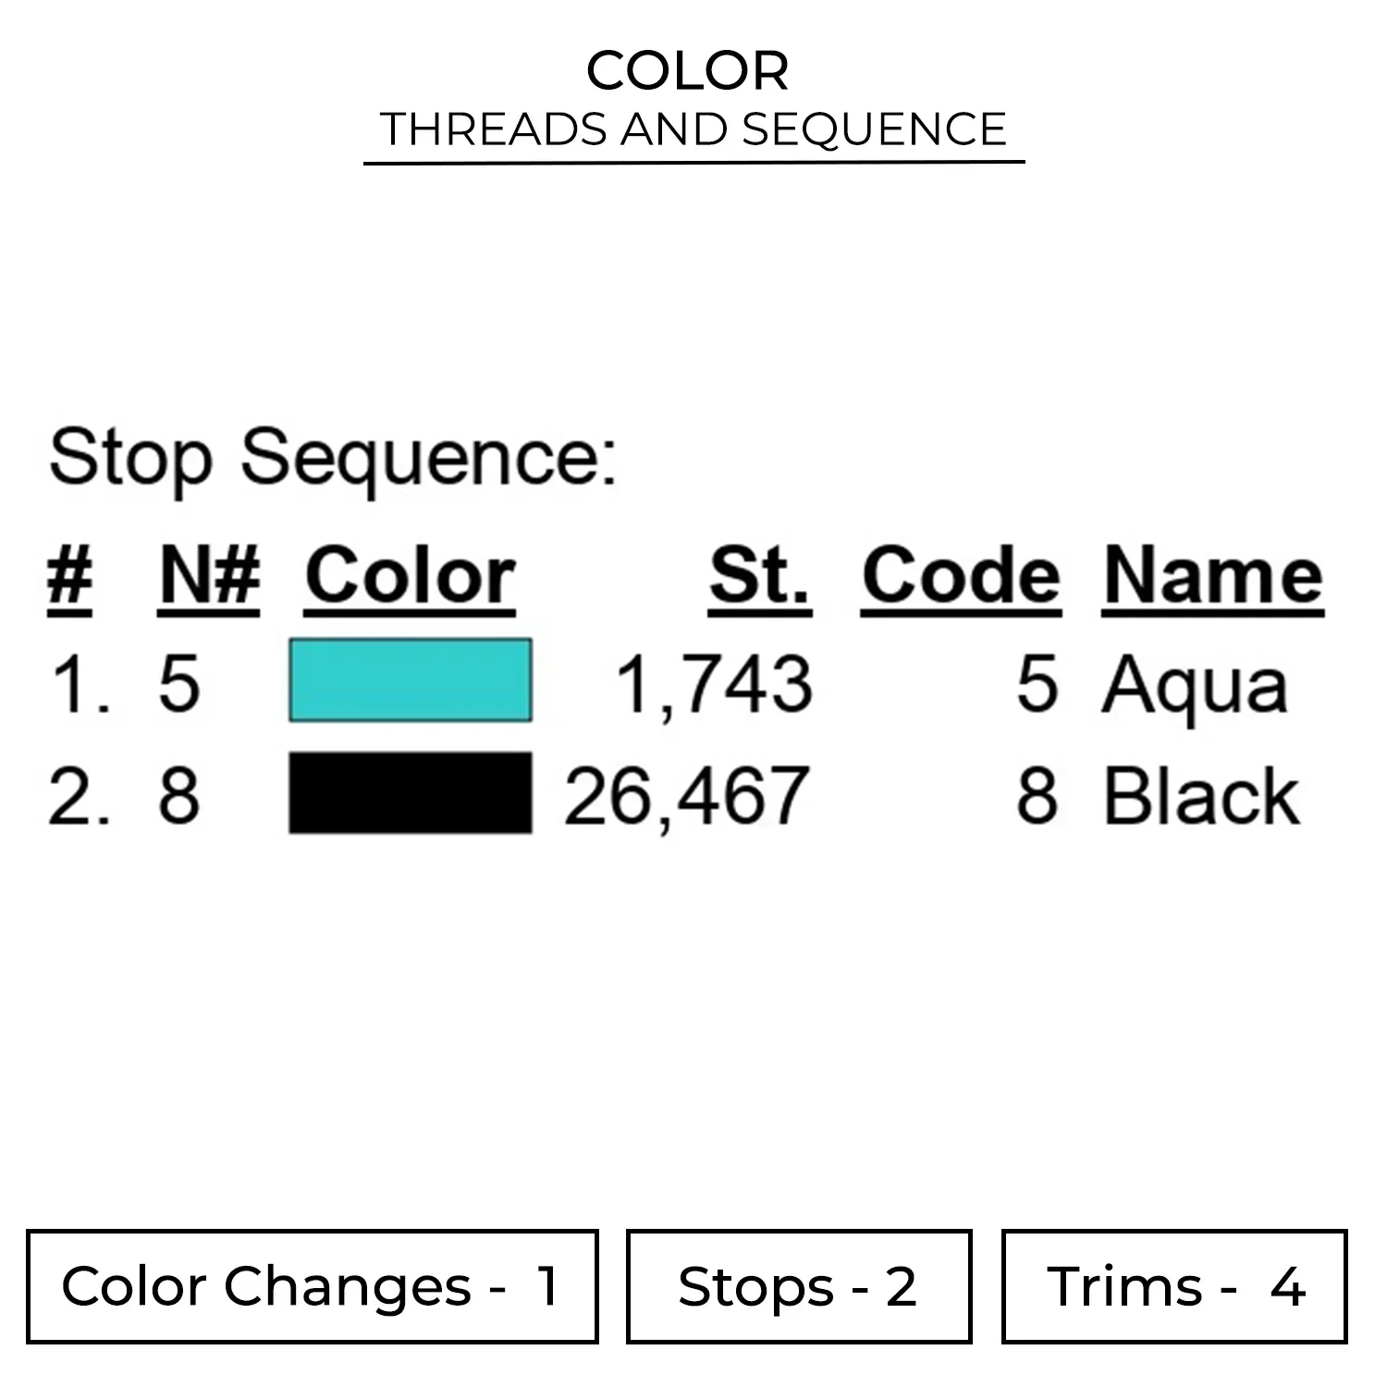Select the Aqua thread name
This screenshot has height=1387, width=1387.
[x=1194, y=687]
